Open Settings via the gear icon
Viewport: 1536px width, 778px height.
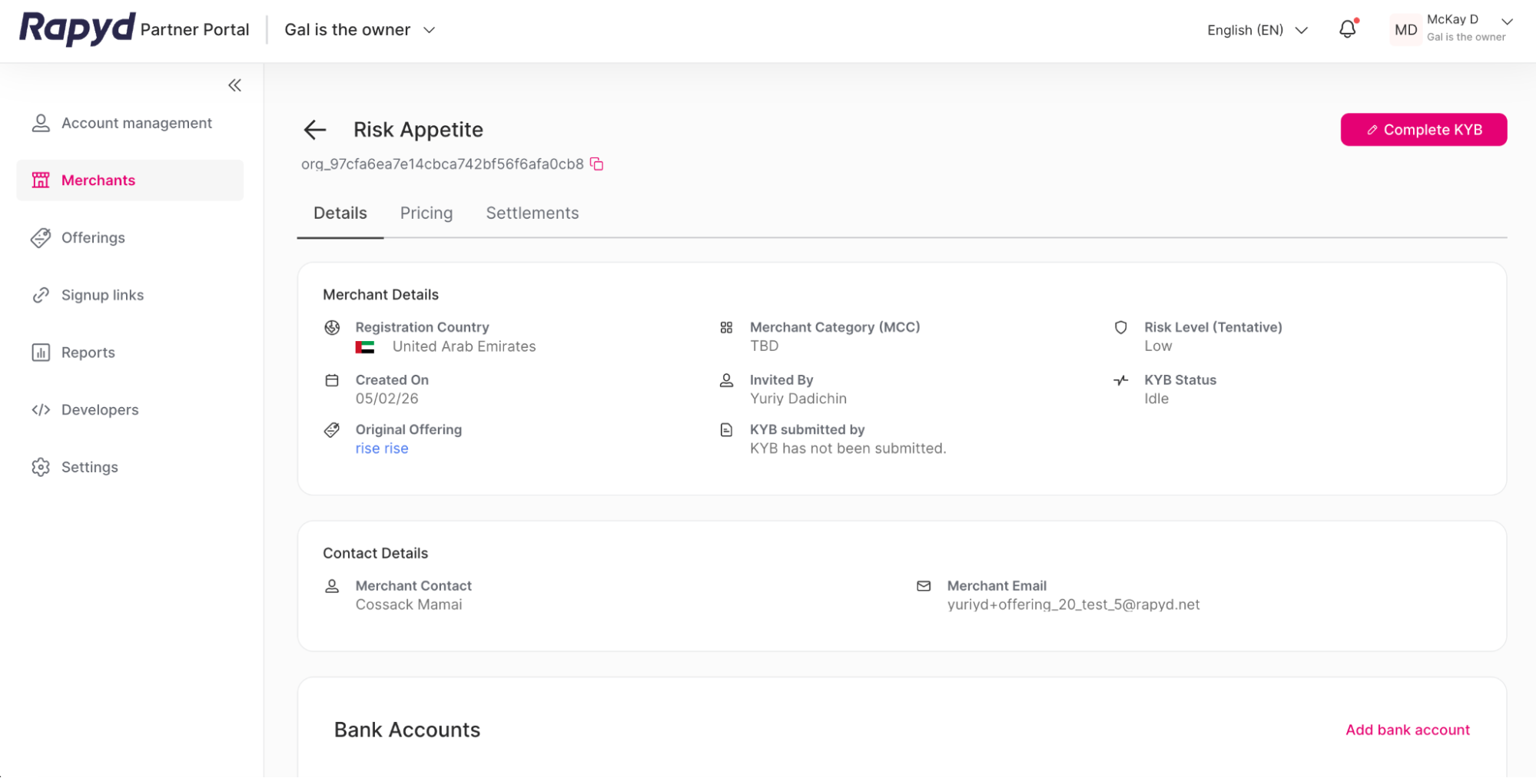click(40, 467)
